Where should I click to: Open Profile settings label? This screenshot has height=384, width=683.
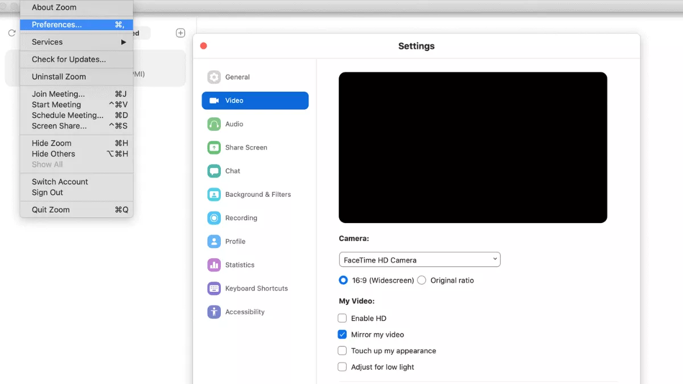point(235,241)
